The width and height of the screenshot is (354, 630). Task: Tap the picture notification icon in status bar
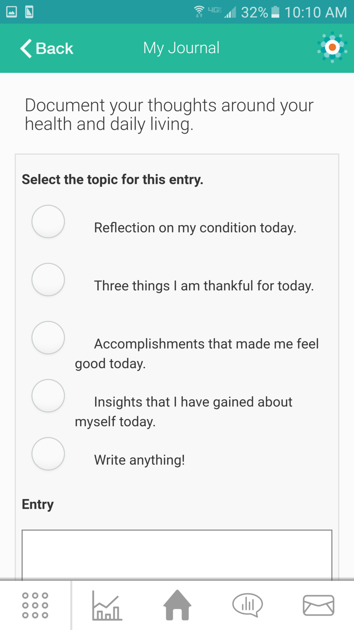click(x=12, y=12)
